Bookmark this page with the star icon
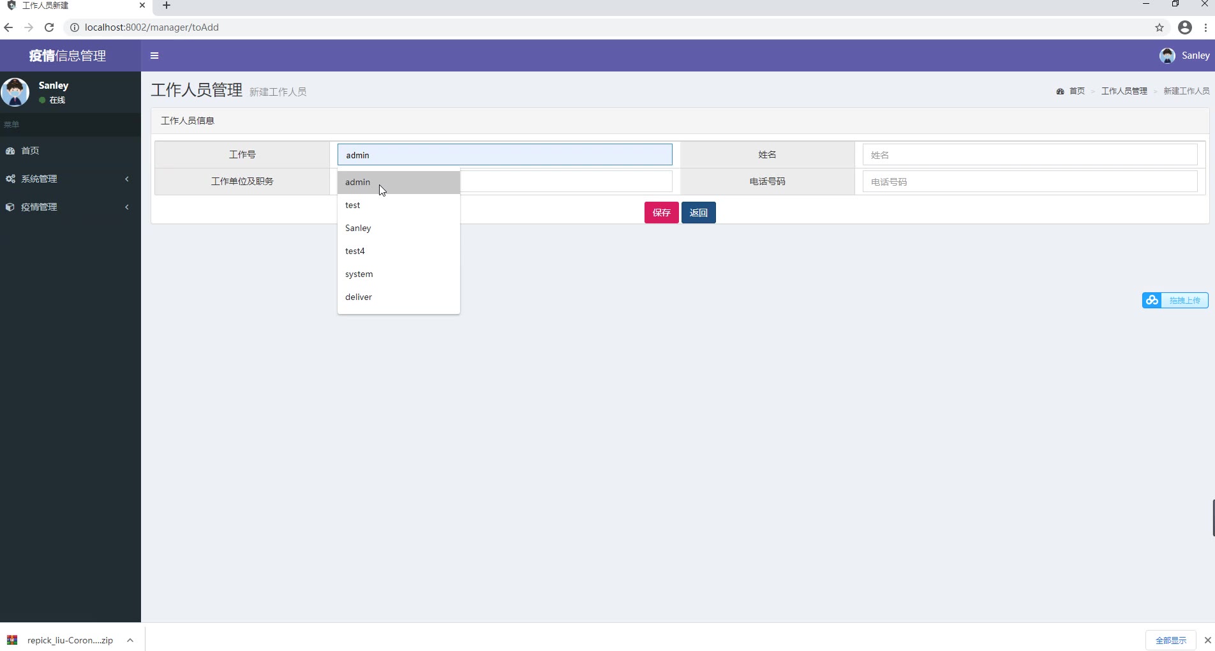 [1159, 27]
